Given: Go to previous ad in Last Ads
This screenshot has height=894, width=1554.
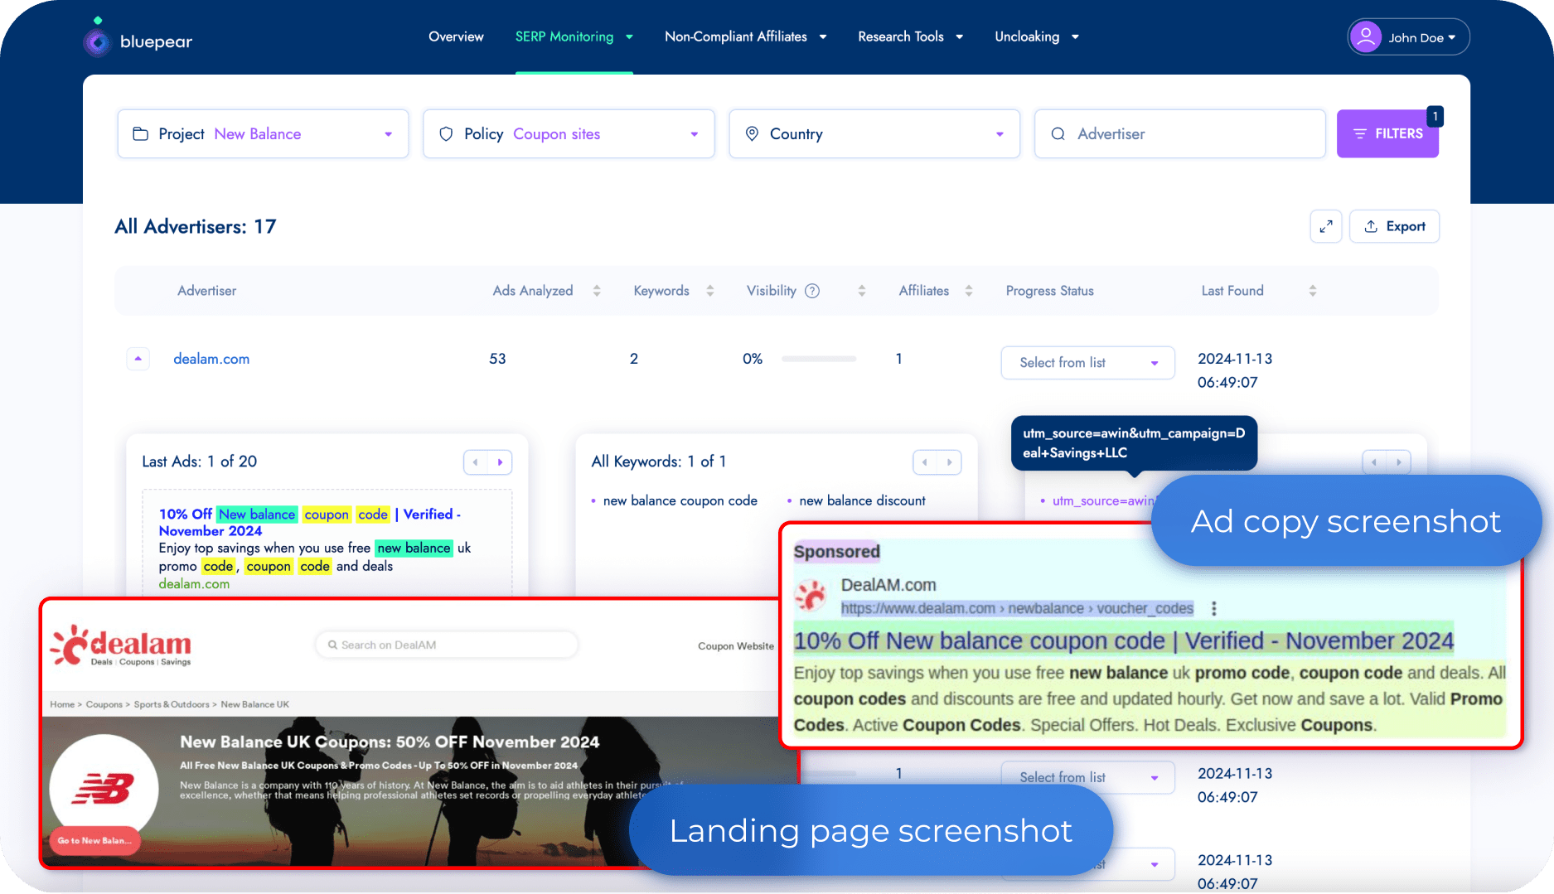Looking at the screenshot, I should coord(476,462).
